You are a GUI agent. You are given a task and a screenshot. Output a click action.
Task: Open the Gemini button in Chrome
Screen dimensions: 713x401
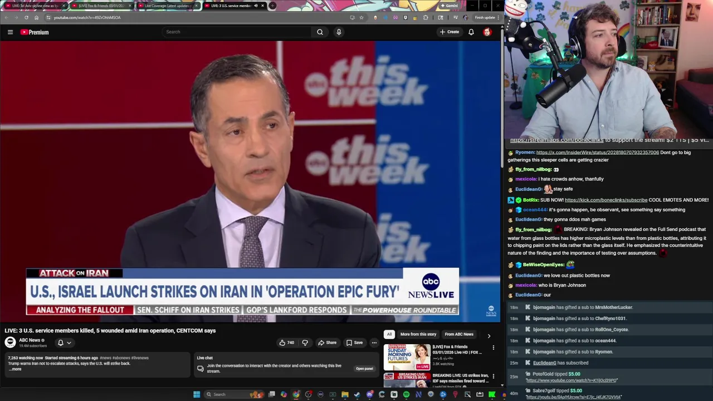(x=449, y=6)
